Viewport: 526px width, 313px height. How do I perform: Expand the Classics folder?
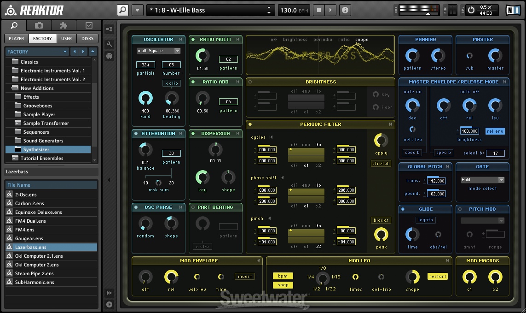pos(15,61)
